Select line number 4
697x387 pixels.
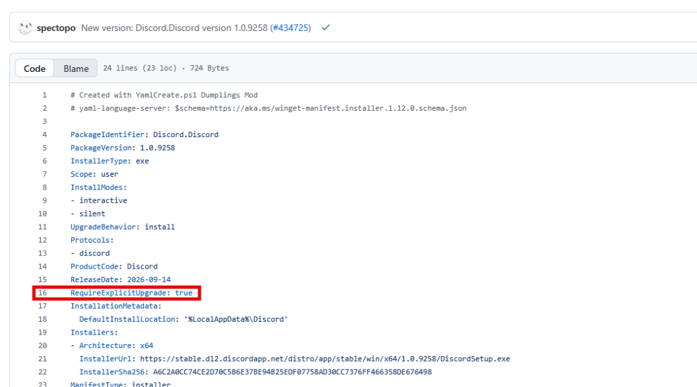(44, 134)
